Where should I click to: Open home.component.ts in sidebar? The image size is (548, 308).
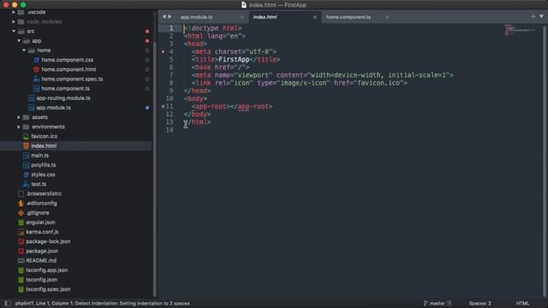click(65, 89)
